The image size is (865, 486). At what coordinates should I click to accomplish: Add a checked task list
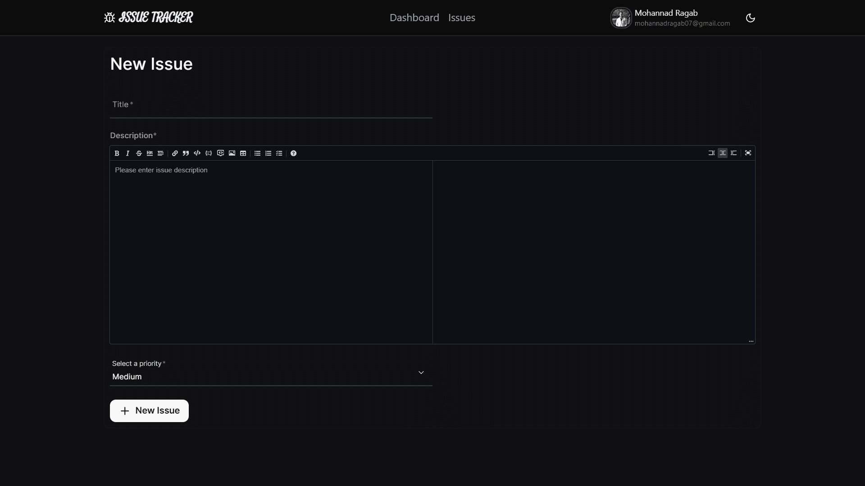click(279, 153)
